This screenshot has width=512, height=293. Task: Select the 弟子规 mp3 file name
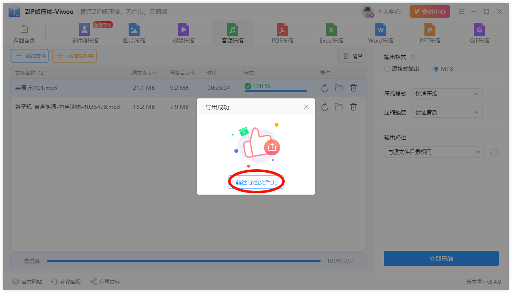pyautogui.click(x=68, y=107)
